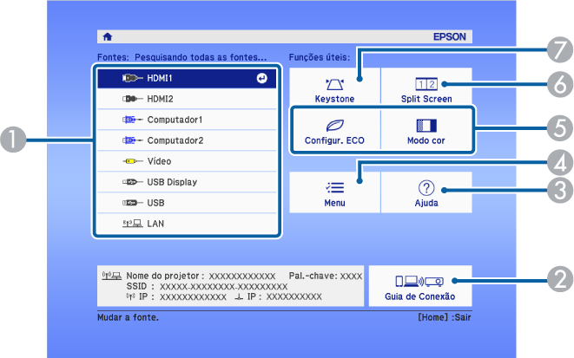Open the projector Menu
The image size is (574, 358).
click(x=334, y=192)
